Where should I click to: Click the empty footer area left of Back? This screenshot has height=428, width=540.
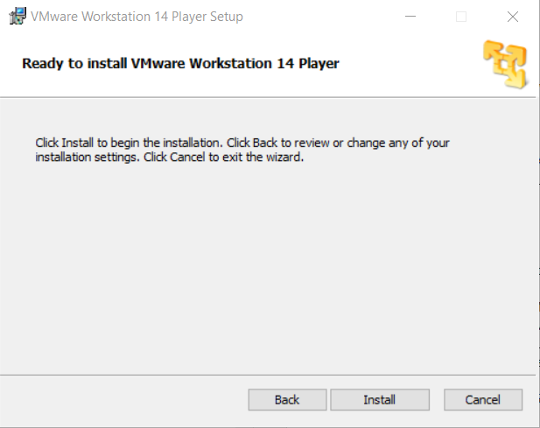pyautogui.click(x=124, y=400)
